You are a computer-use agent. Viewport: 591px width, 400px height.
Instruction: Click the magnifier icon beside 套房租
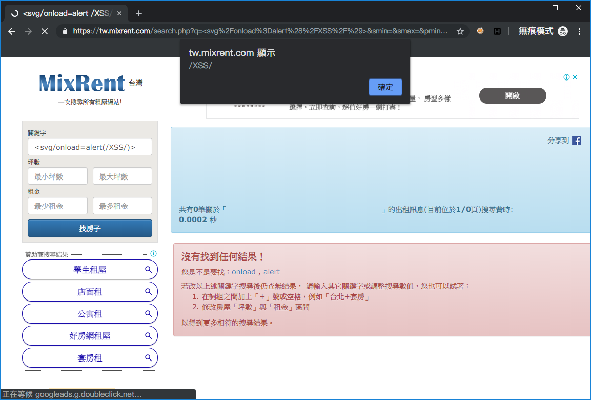pyautogui.click(x=149, y=358)
